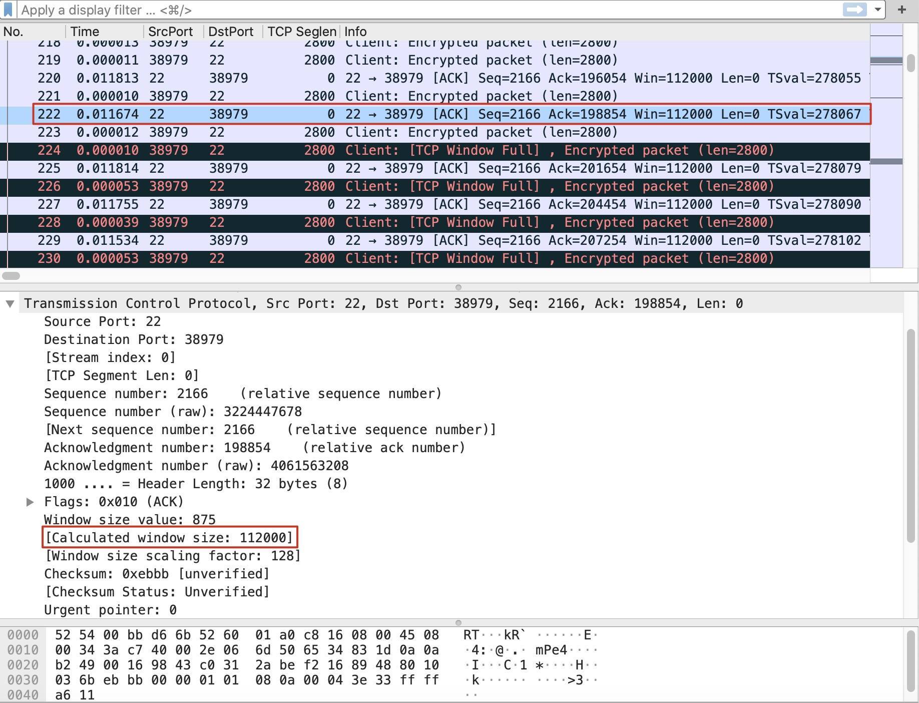
Task: Click the apply filter arrow button
Action: (x=854, y=10)
